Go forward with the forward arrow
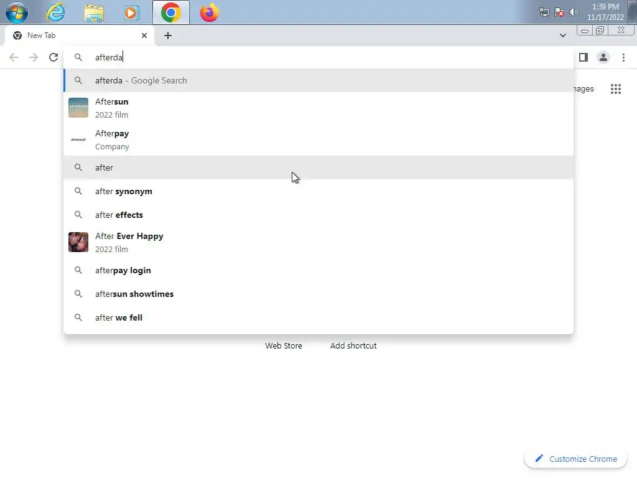Image resolution: width=637 pixels, height=478 pixels. coord(34,57)
